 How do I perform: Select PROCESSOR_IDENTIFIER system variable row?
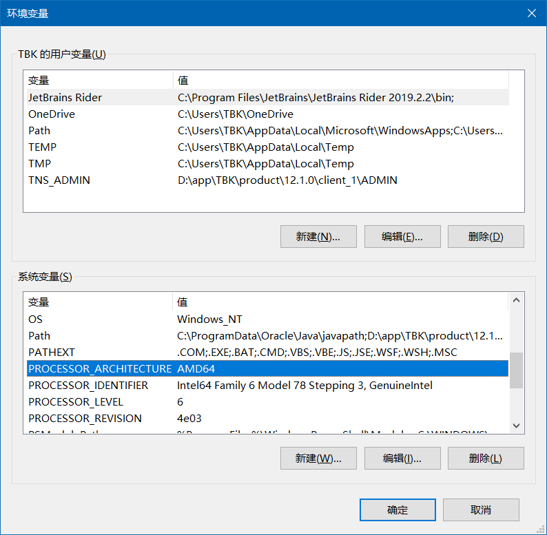(88, 386)
